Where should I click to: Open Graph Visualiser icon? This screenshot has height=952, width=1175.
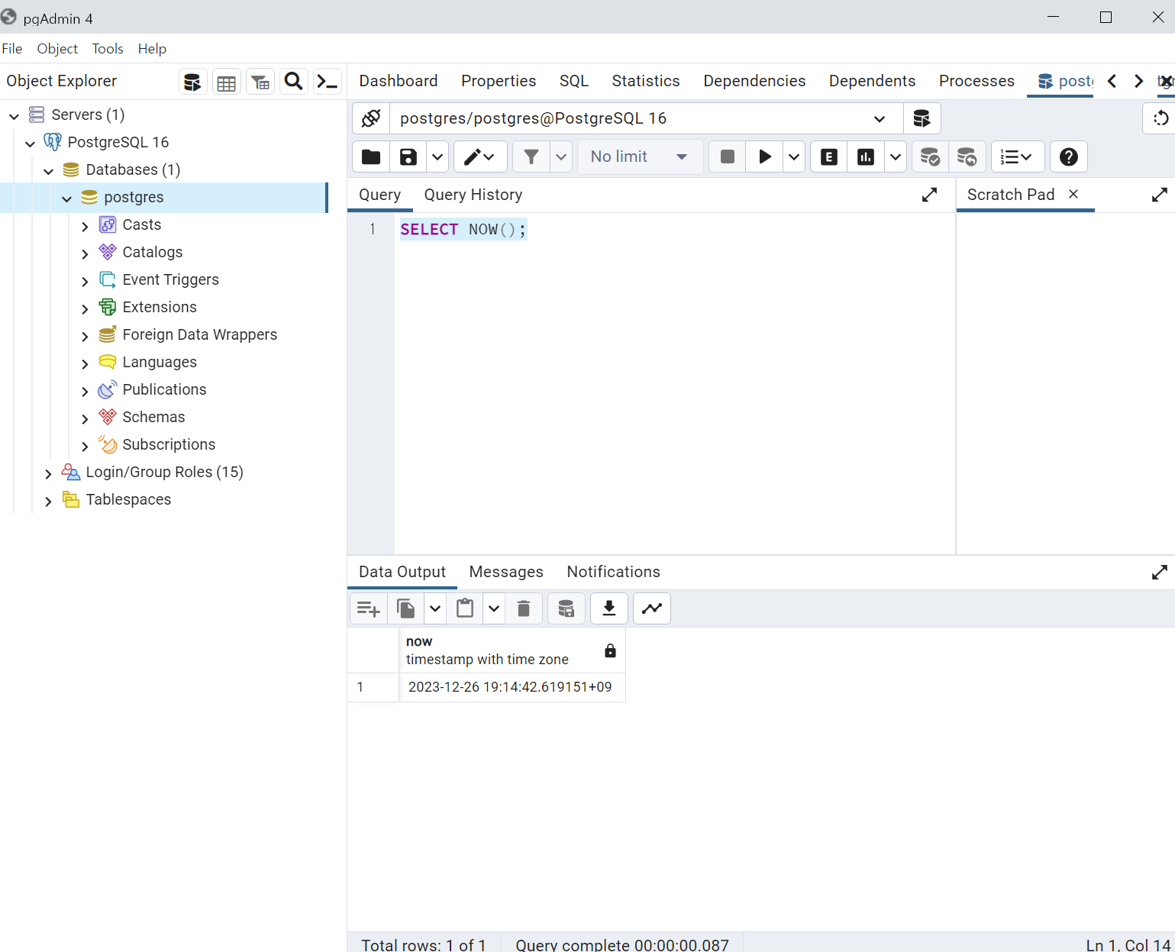click(652, 608)
